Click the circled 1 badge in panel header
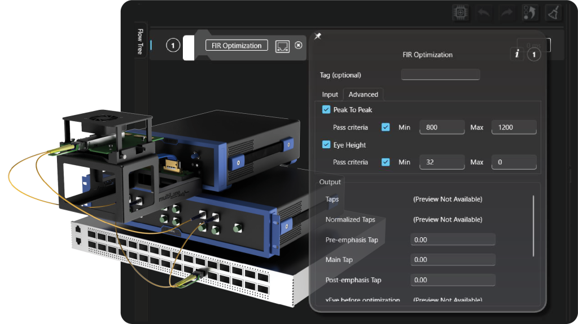The image size is (578, 324). (534, 55)
